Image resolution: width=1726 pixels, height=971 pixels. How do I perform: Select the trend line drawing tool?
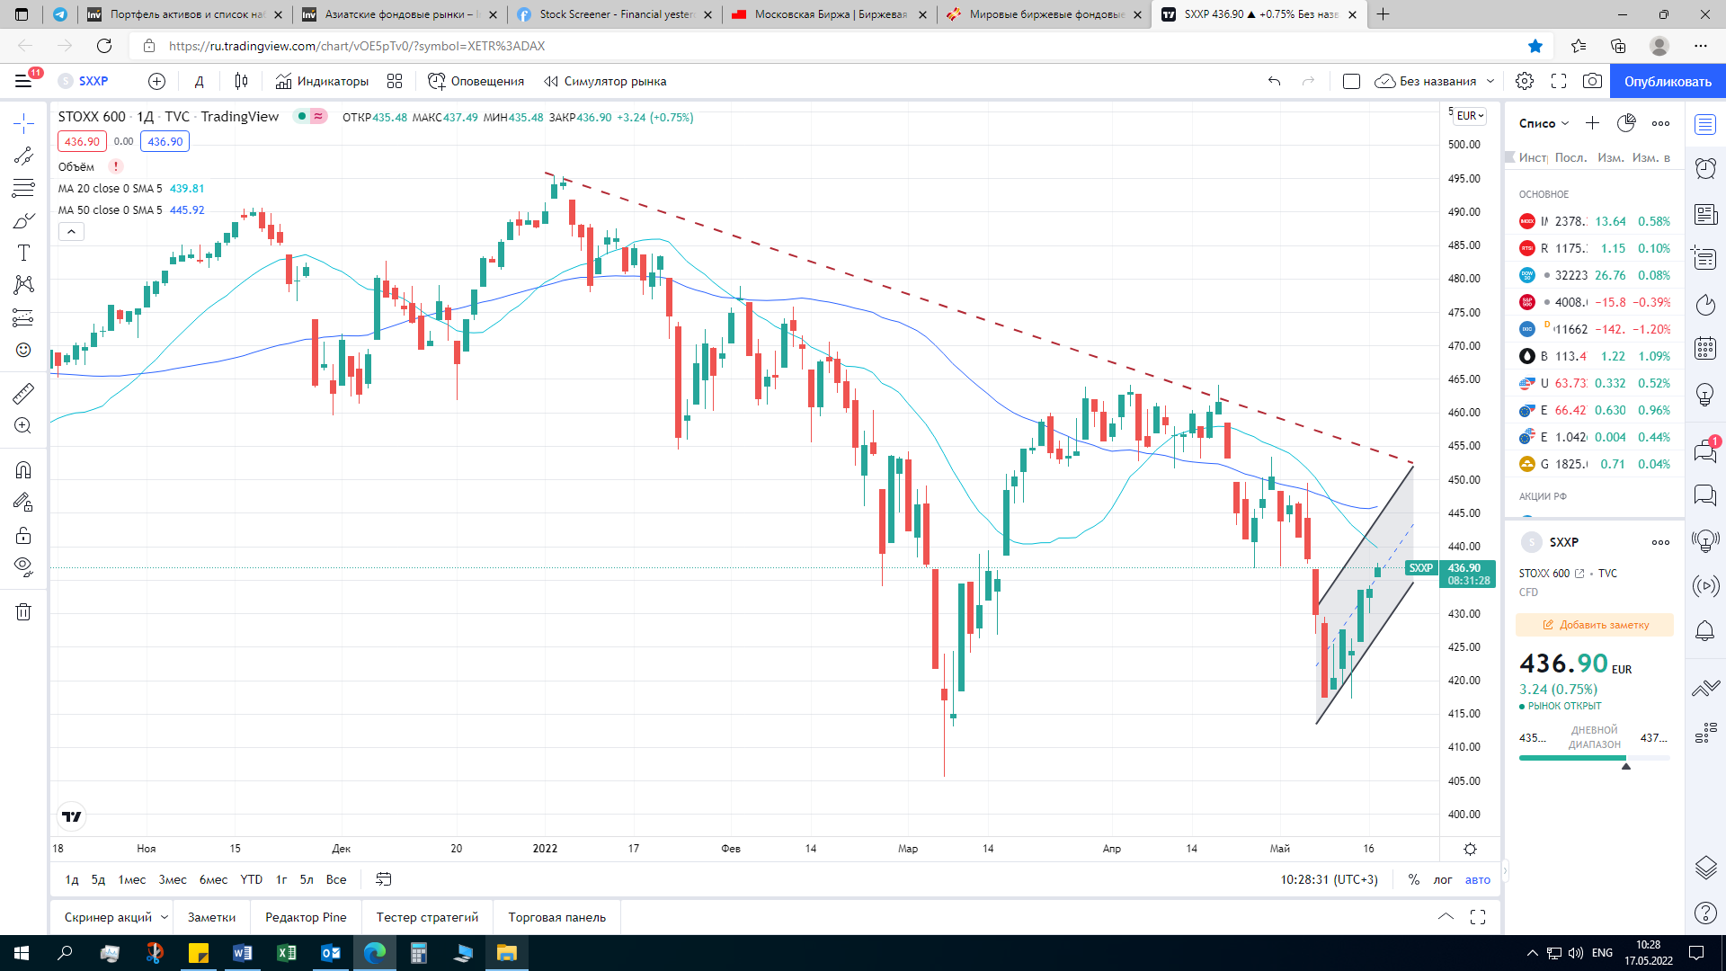coord(23,156)
